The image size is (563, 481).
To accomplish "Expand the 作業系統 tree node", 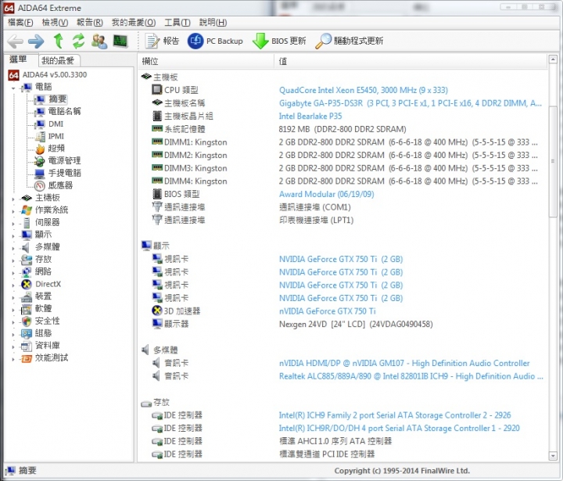I will tap(13, 211).
